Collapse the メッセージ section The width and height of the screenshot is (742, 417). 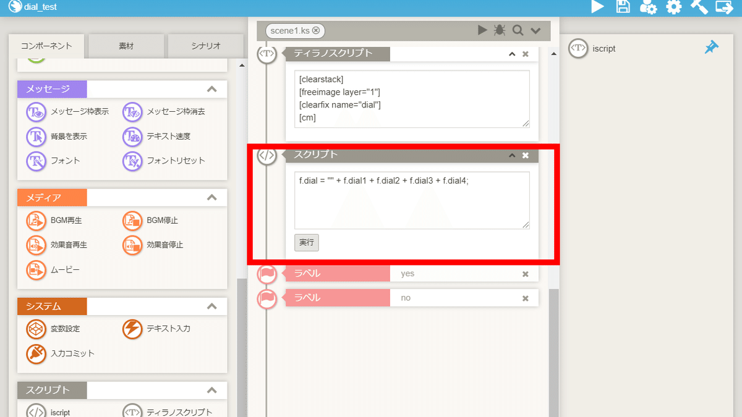tap(212, 89)
